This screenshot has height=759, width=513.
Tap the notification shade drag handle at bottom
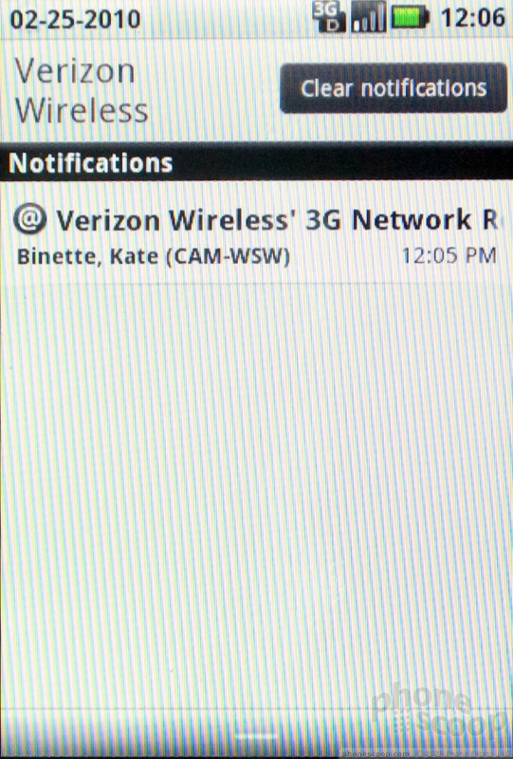(x=256, y=737)
